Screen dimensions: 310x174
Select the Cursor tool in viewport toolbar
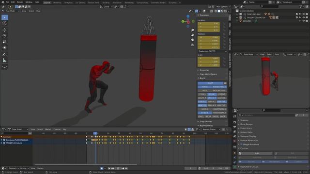4,24
